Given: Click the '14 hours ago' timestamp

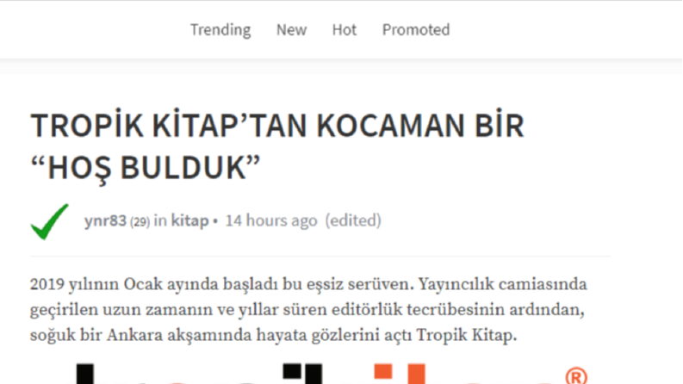Looking at the screenshot, I should [271, 220].
